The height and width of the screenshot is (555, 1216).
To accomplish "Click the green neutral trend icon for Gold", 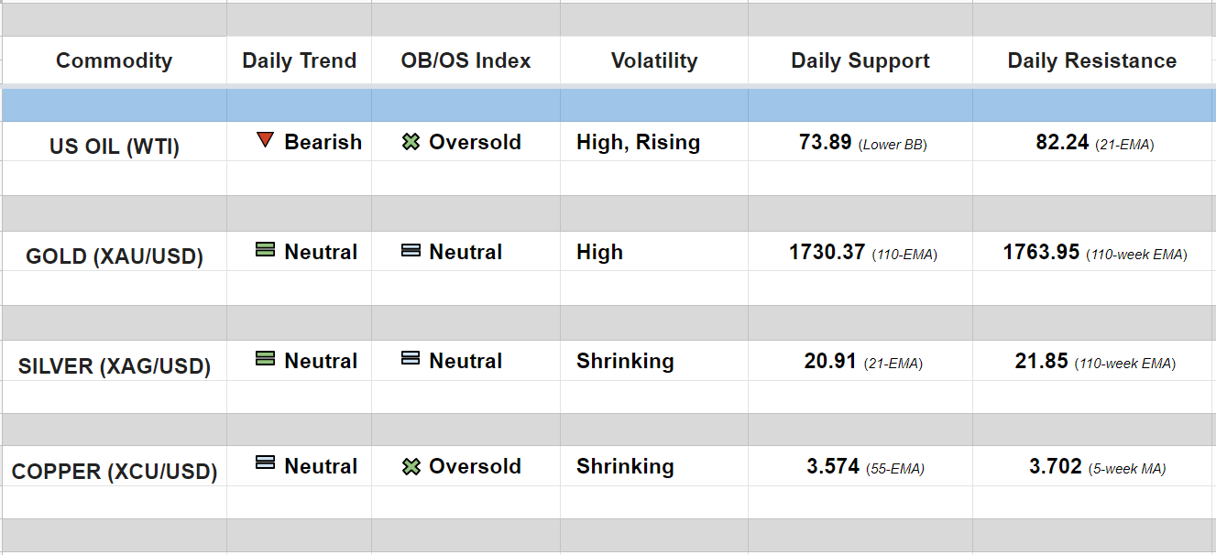I will coord(265,249).
